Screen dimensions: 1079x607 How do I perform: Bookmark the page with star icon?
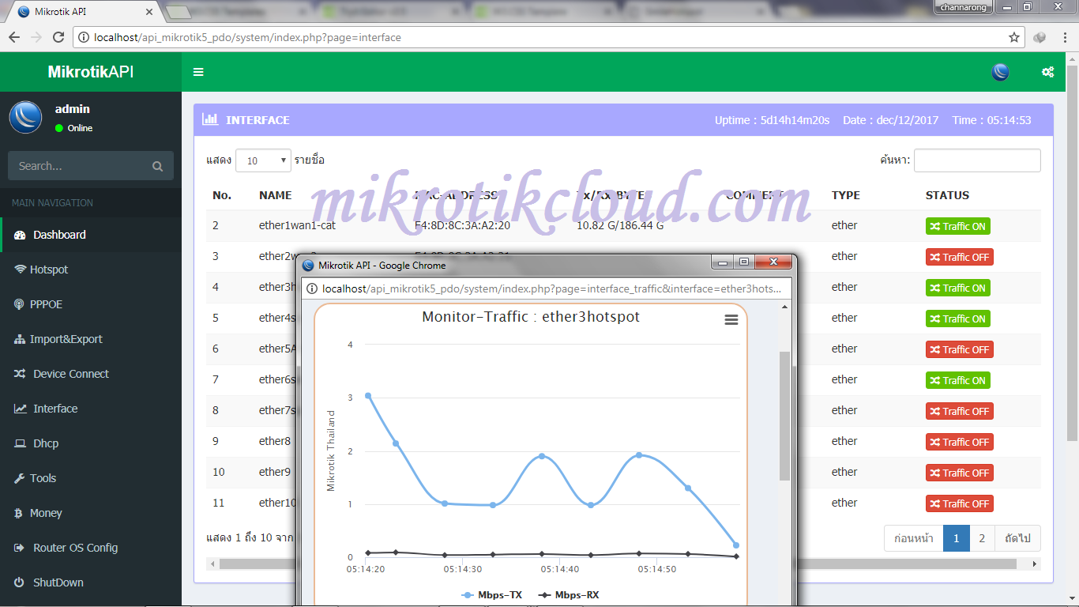(x=1014, y=37)
